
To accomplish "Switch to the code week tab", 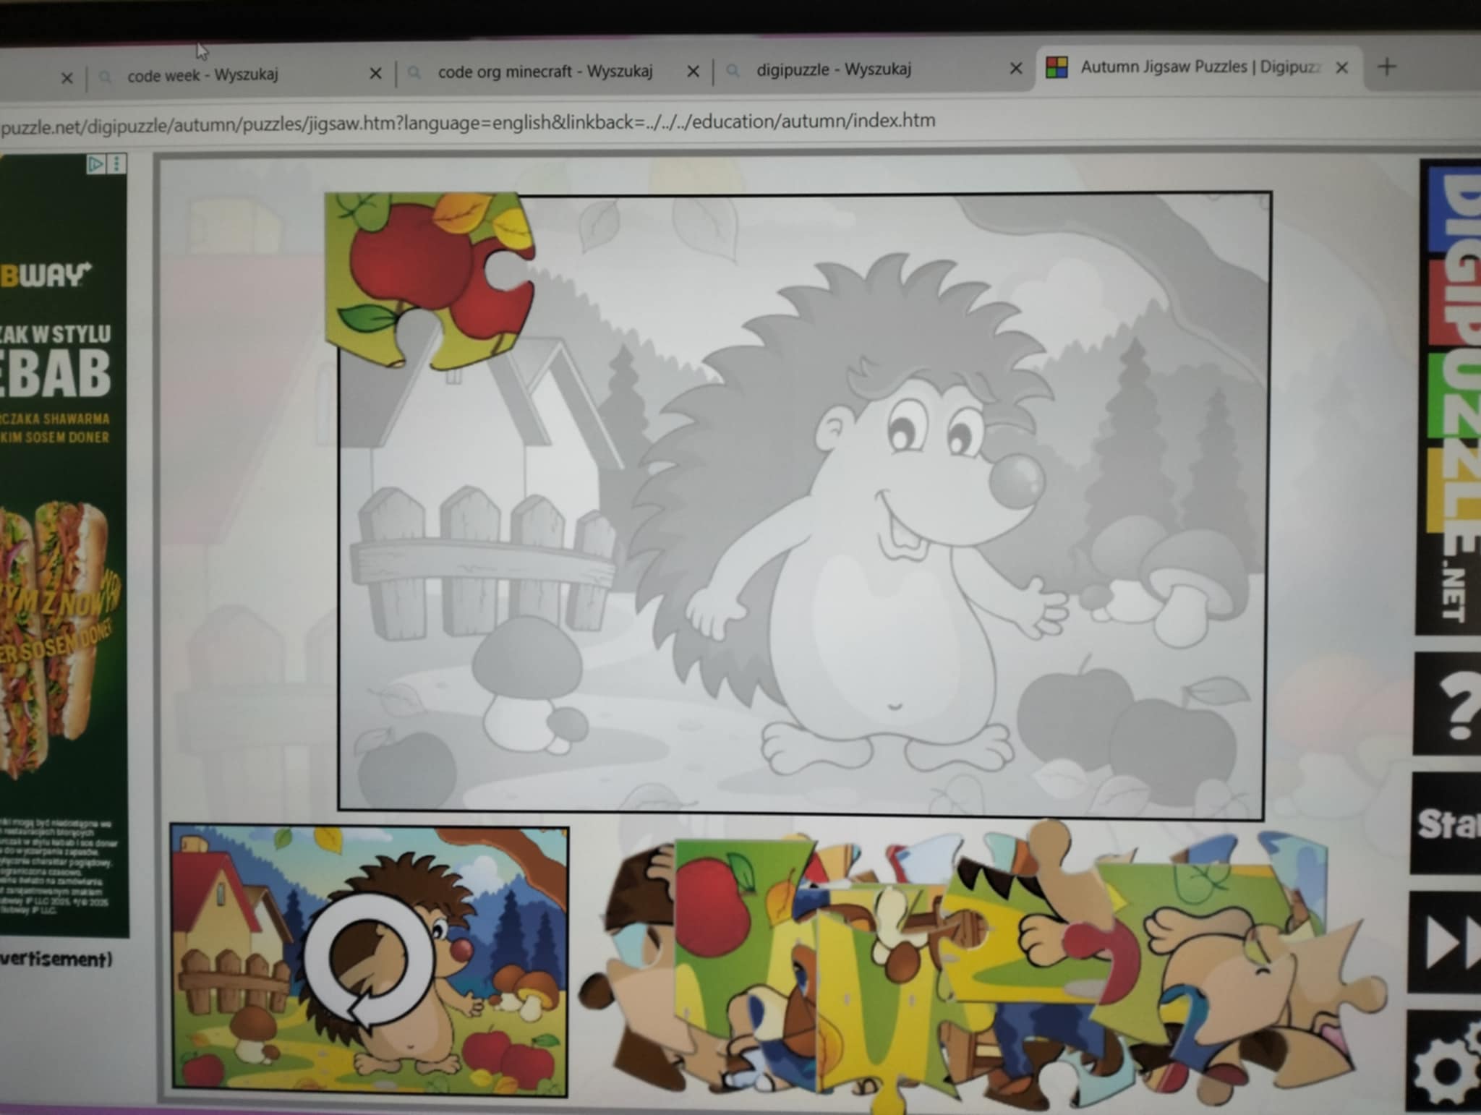I will (x=202, y=74).
